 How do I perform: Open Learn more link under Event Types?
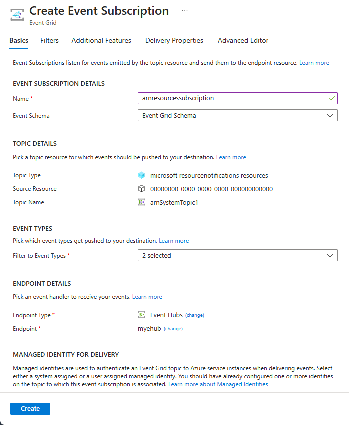click(x=174, y=241)
